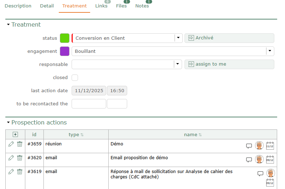This screenshot has height=189, width=285.
Task: Click the pencil edit icon for action #3659
Action: click(11, 144)
